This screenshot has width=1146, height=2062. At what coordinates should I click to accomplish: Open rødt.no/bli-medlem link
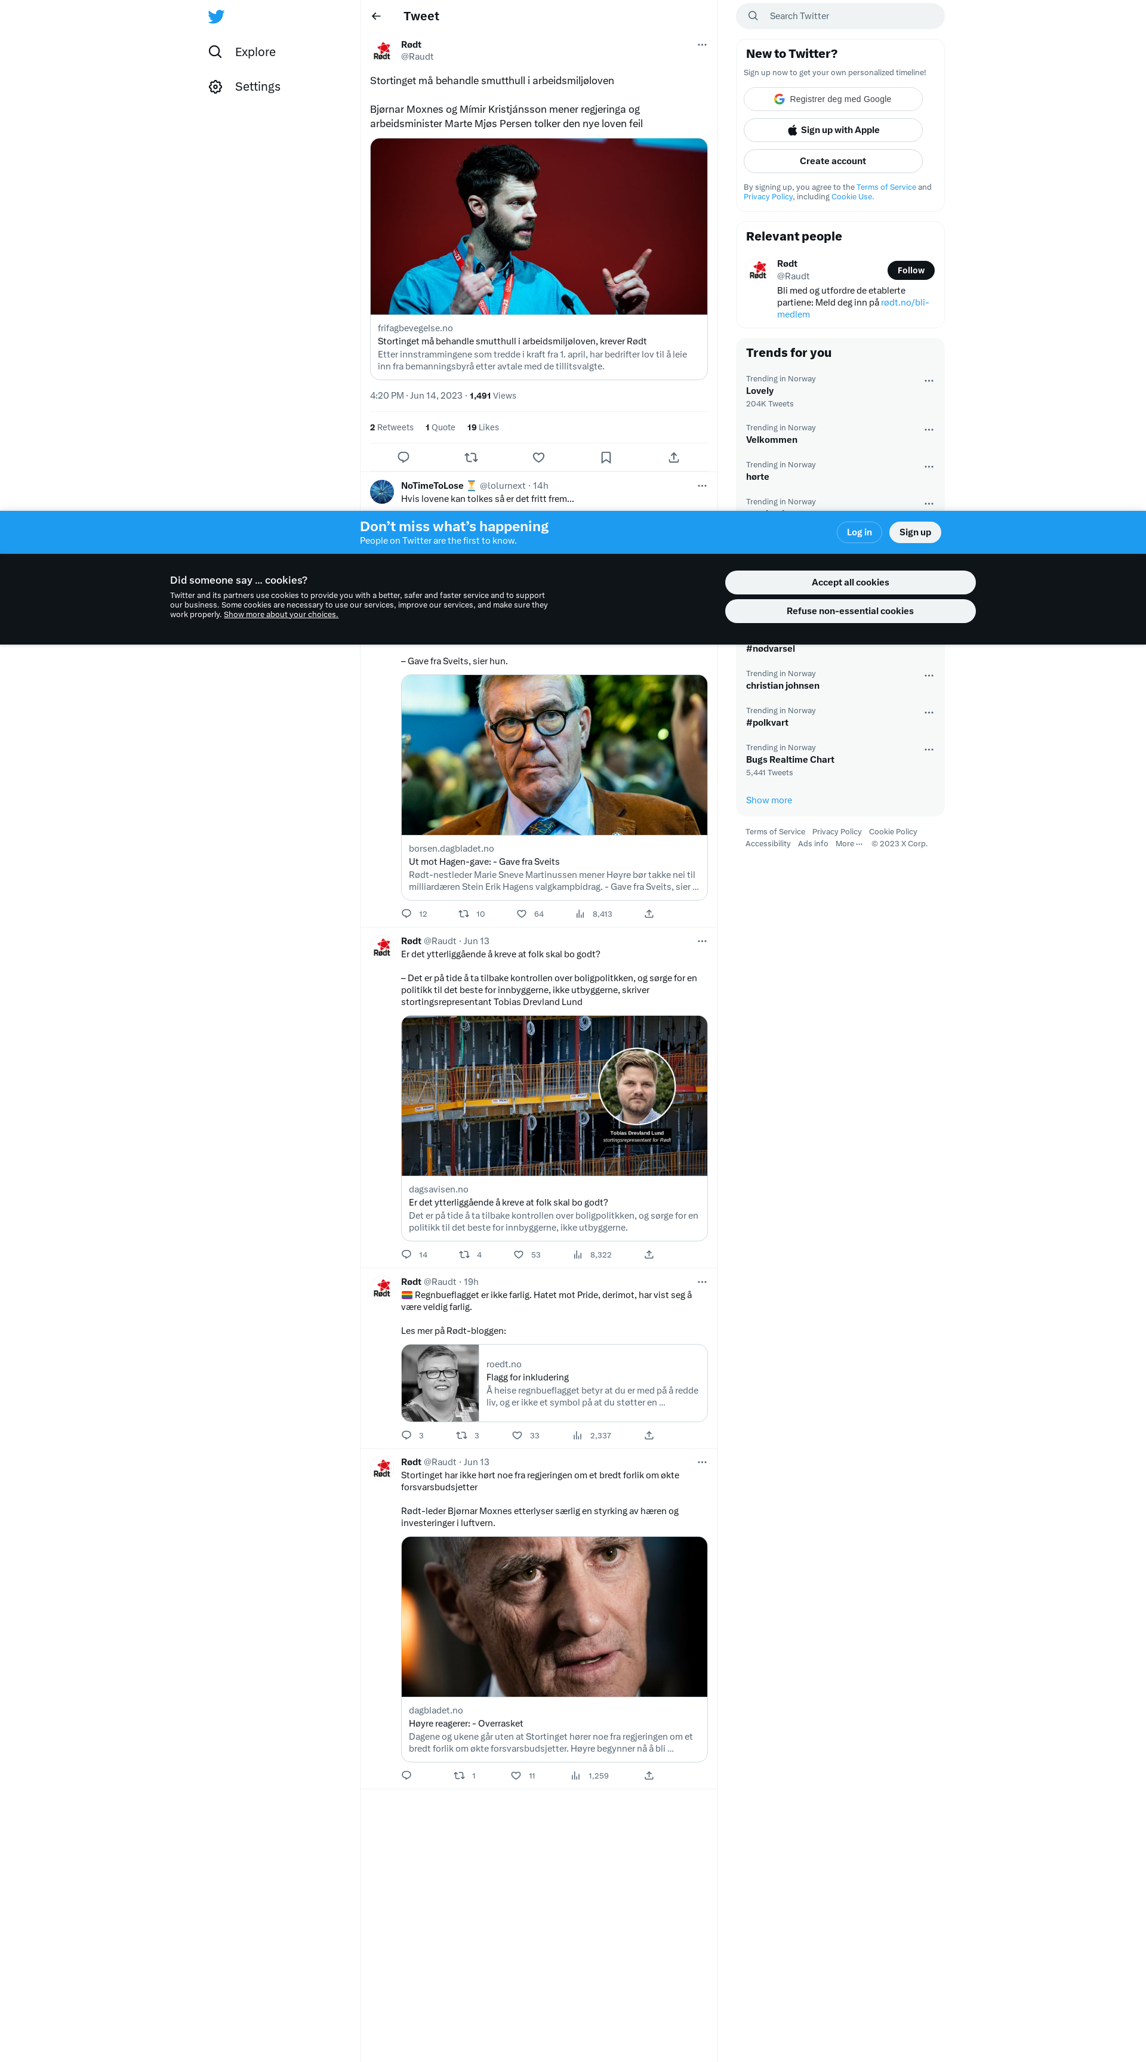tap(853, 308)
